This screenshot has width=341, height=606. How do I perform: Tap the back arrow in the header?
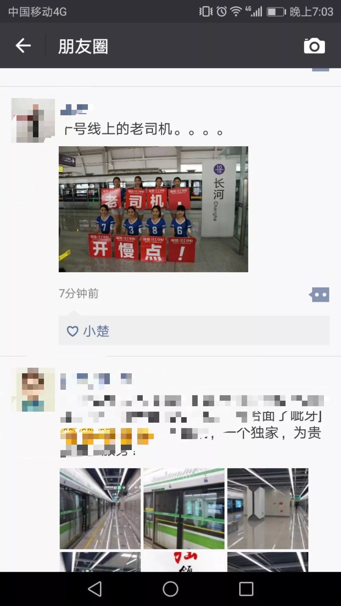(23, 46)
